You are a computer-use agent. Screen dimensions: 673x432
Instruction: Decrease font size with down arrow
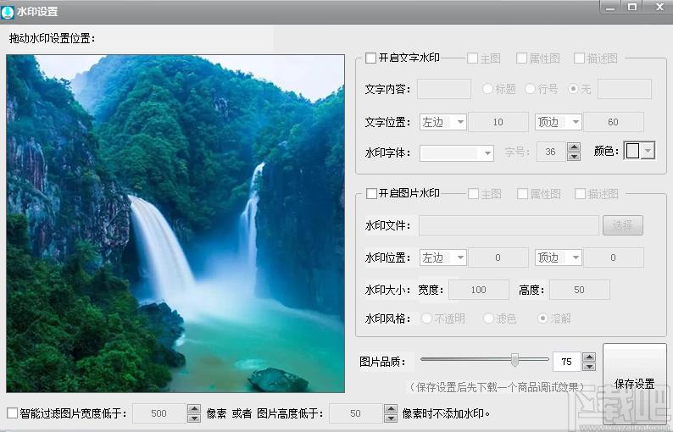[574, 157]
